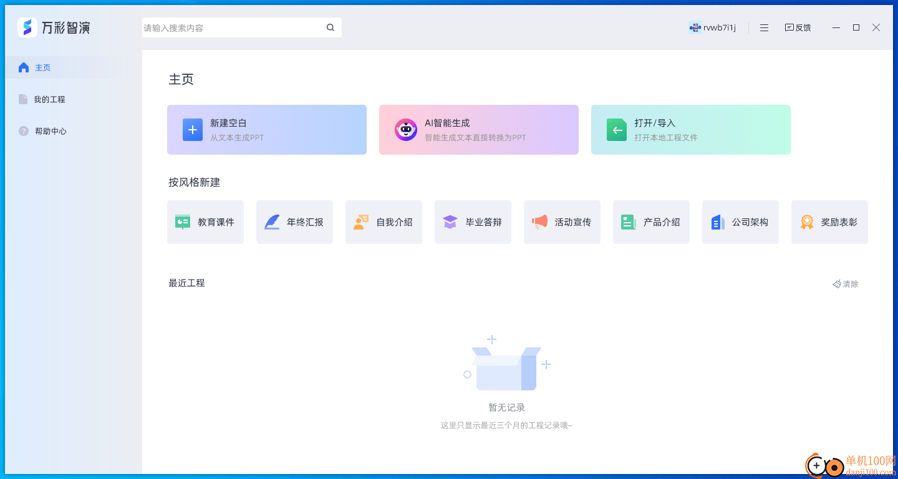Click the 毕业答辩 graduation cap icon
The image size is (898, 479).
(x=450, y=222)
